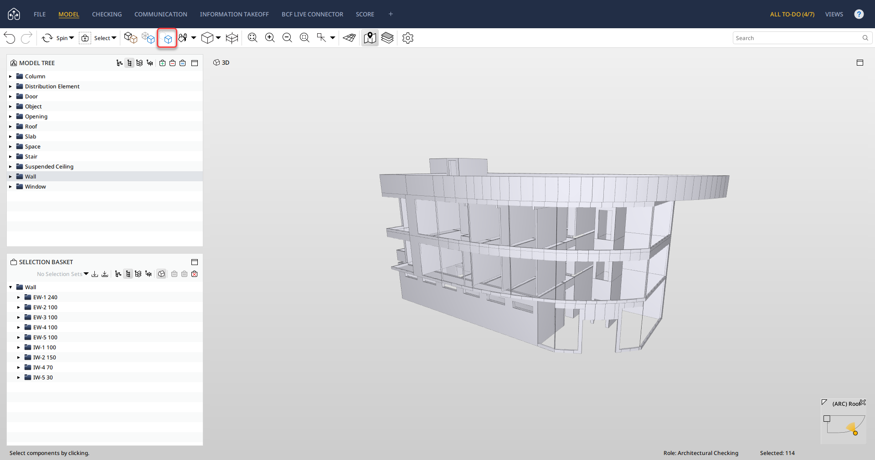Click the zoom window magnifier icon
Screen dimensions: 875x460
click(304, 38)
